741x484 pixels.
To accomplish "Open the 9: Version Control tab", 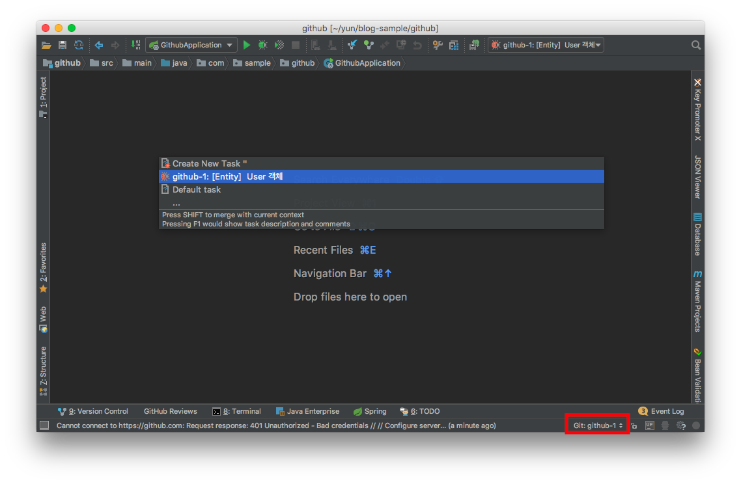I will point(92,411).
